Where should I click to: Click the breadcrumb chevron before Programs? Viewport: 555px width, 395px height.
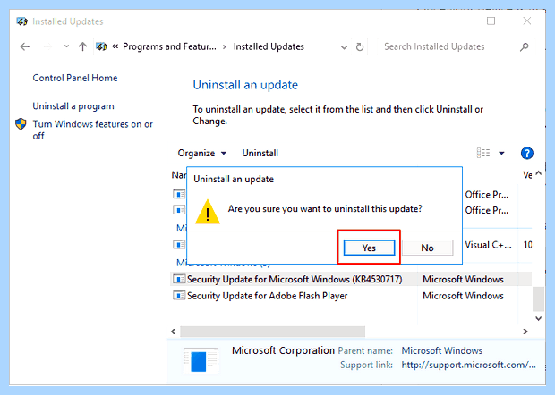[x=115, y=46]
